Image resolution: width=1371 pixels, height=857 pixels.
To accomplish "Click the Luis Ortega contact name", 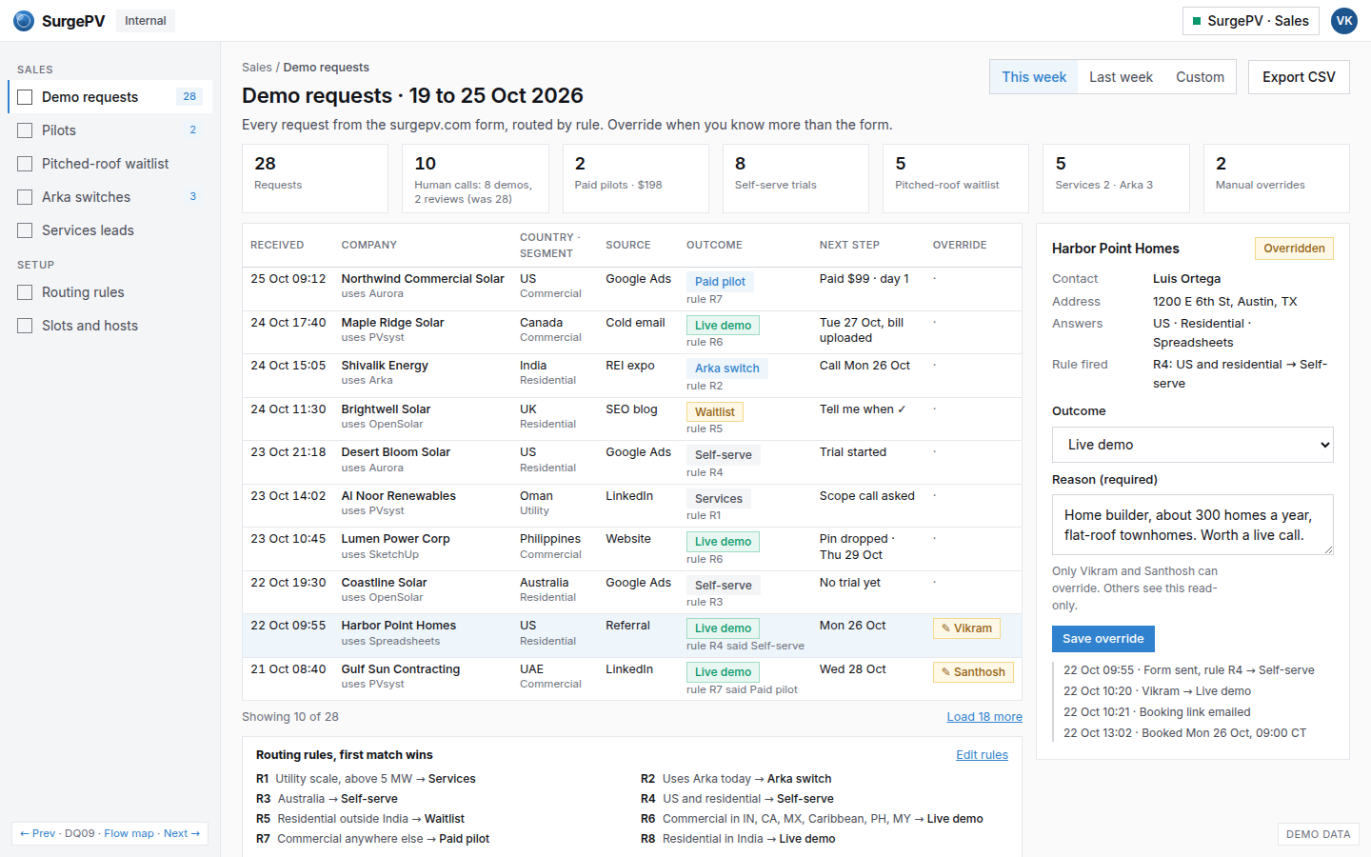I will (x=1186, y=279).
